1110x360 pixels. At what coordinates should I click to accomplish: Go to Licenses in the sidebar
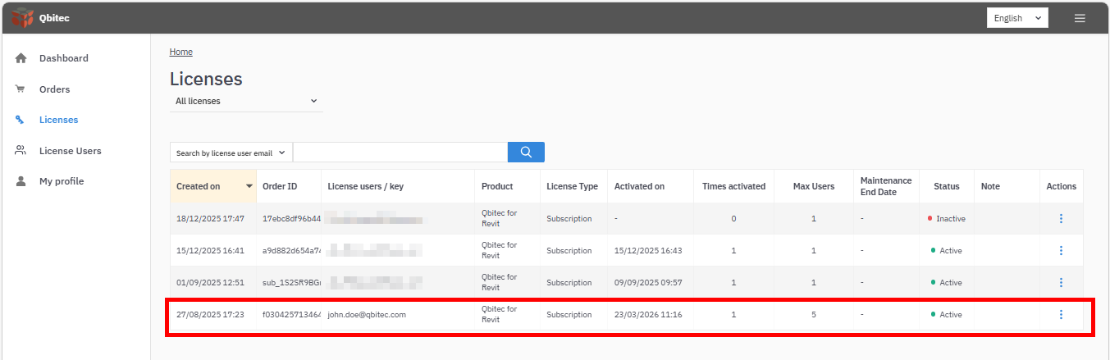[58, 120]
